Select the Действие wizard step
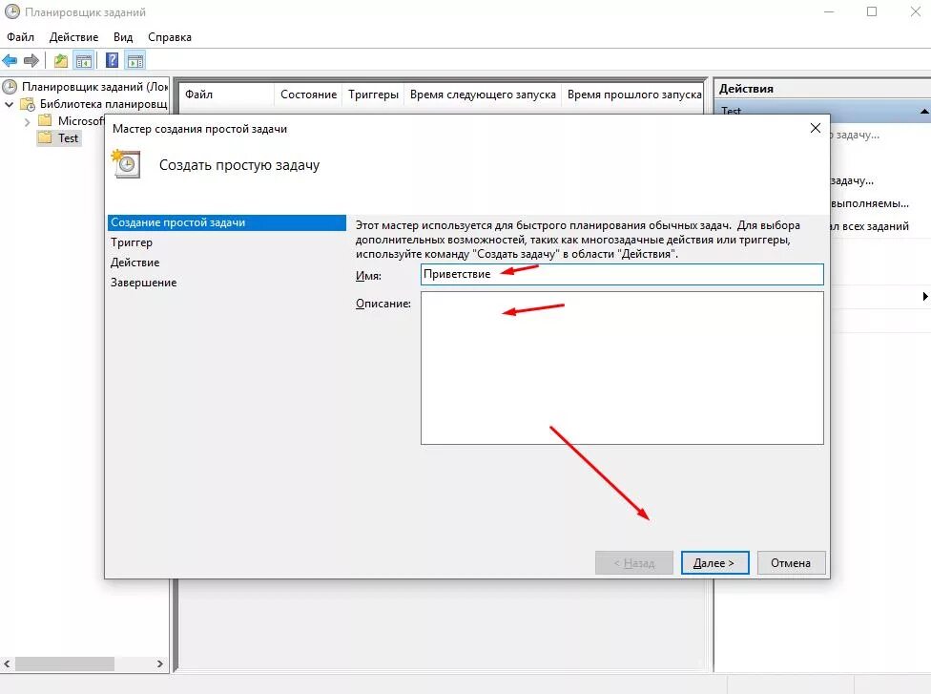 [134, 263]
